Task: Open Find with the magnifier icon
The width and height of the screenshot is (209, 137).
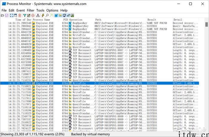Action: click(x=47, y=16)
